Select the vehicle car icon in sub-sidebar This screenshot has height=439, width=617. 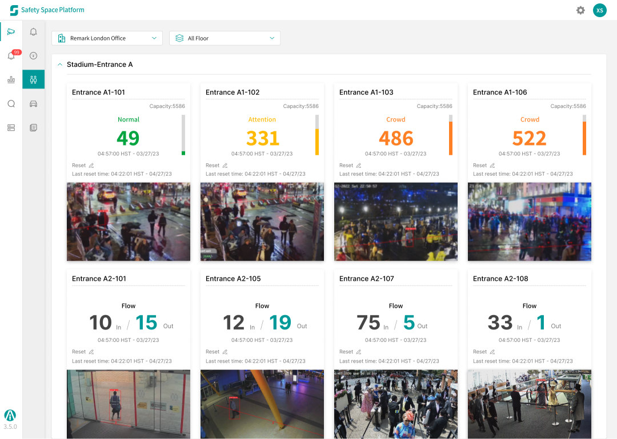33,104
